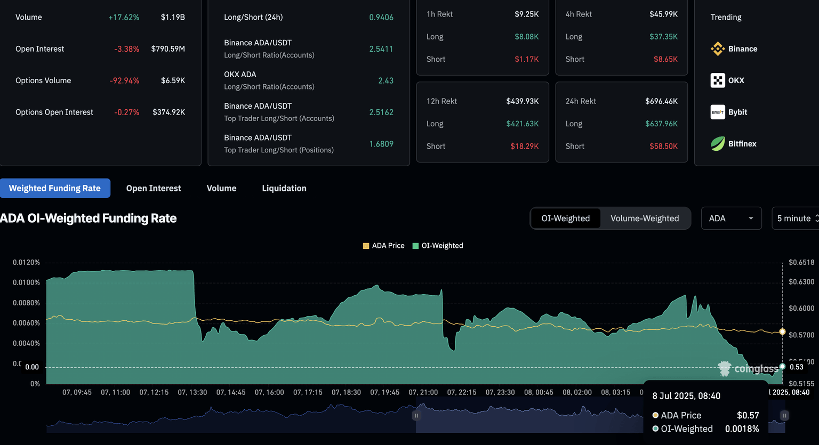
Task: Click the ADA Price yellow color swatch
Action: pos(366,246)
